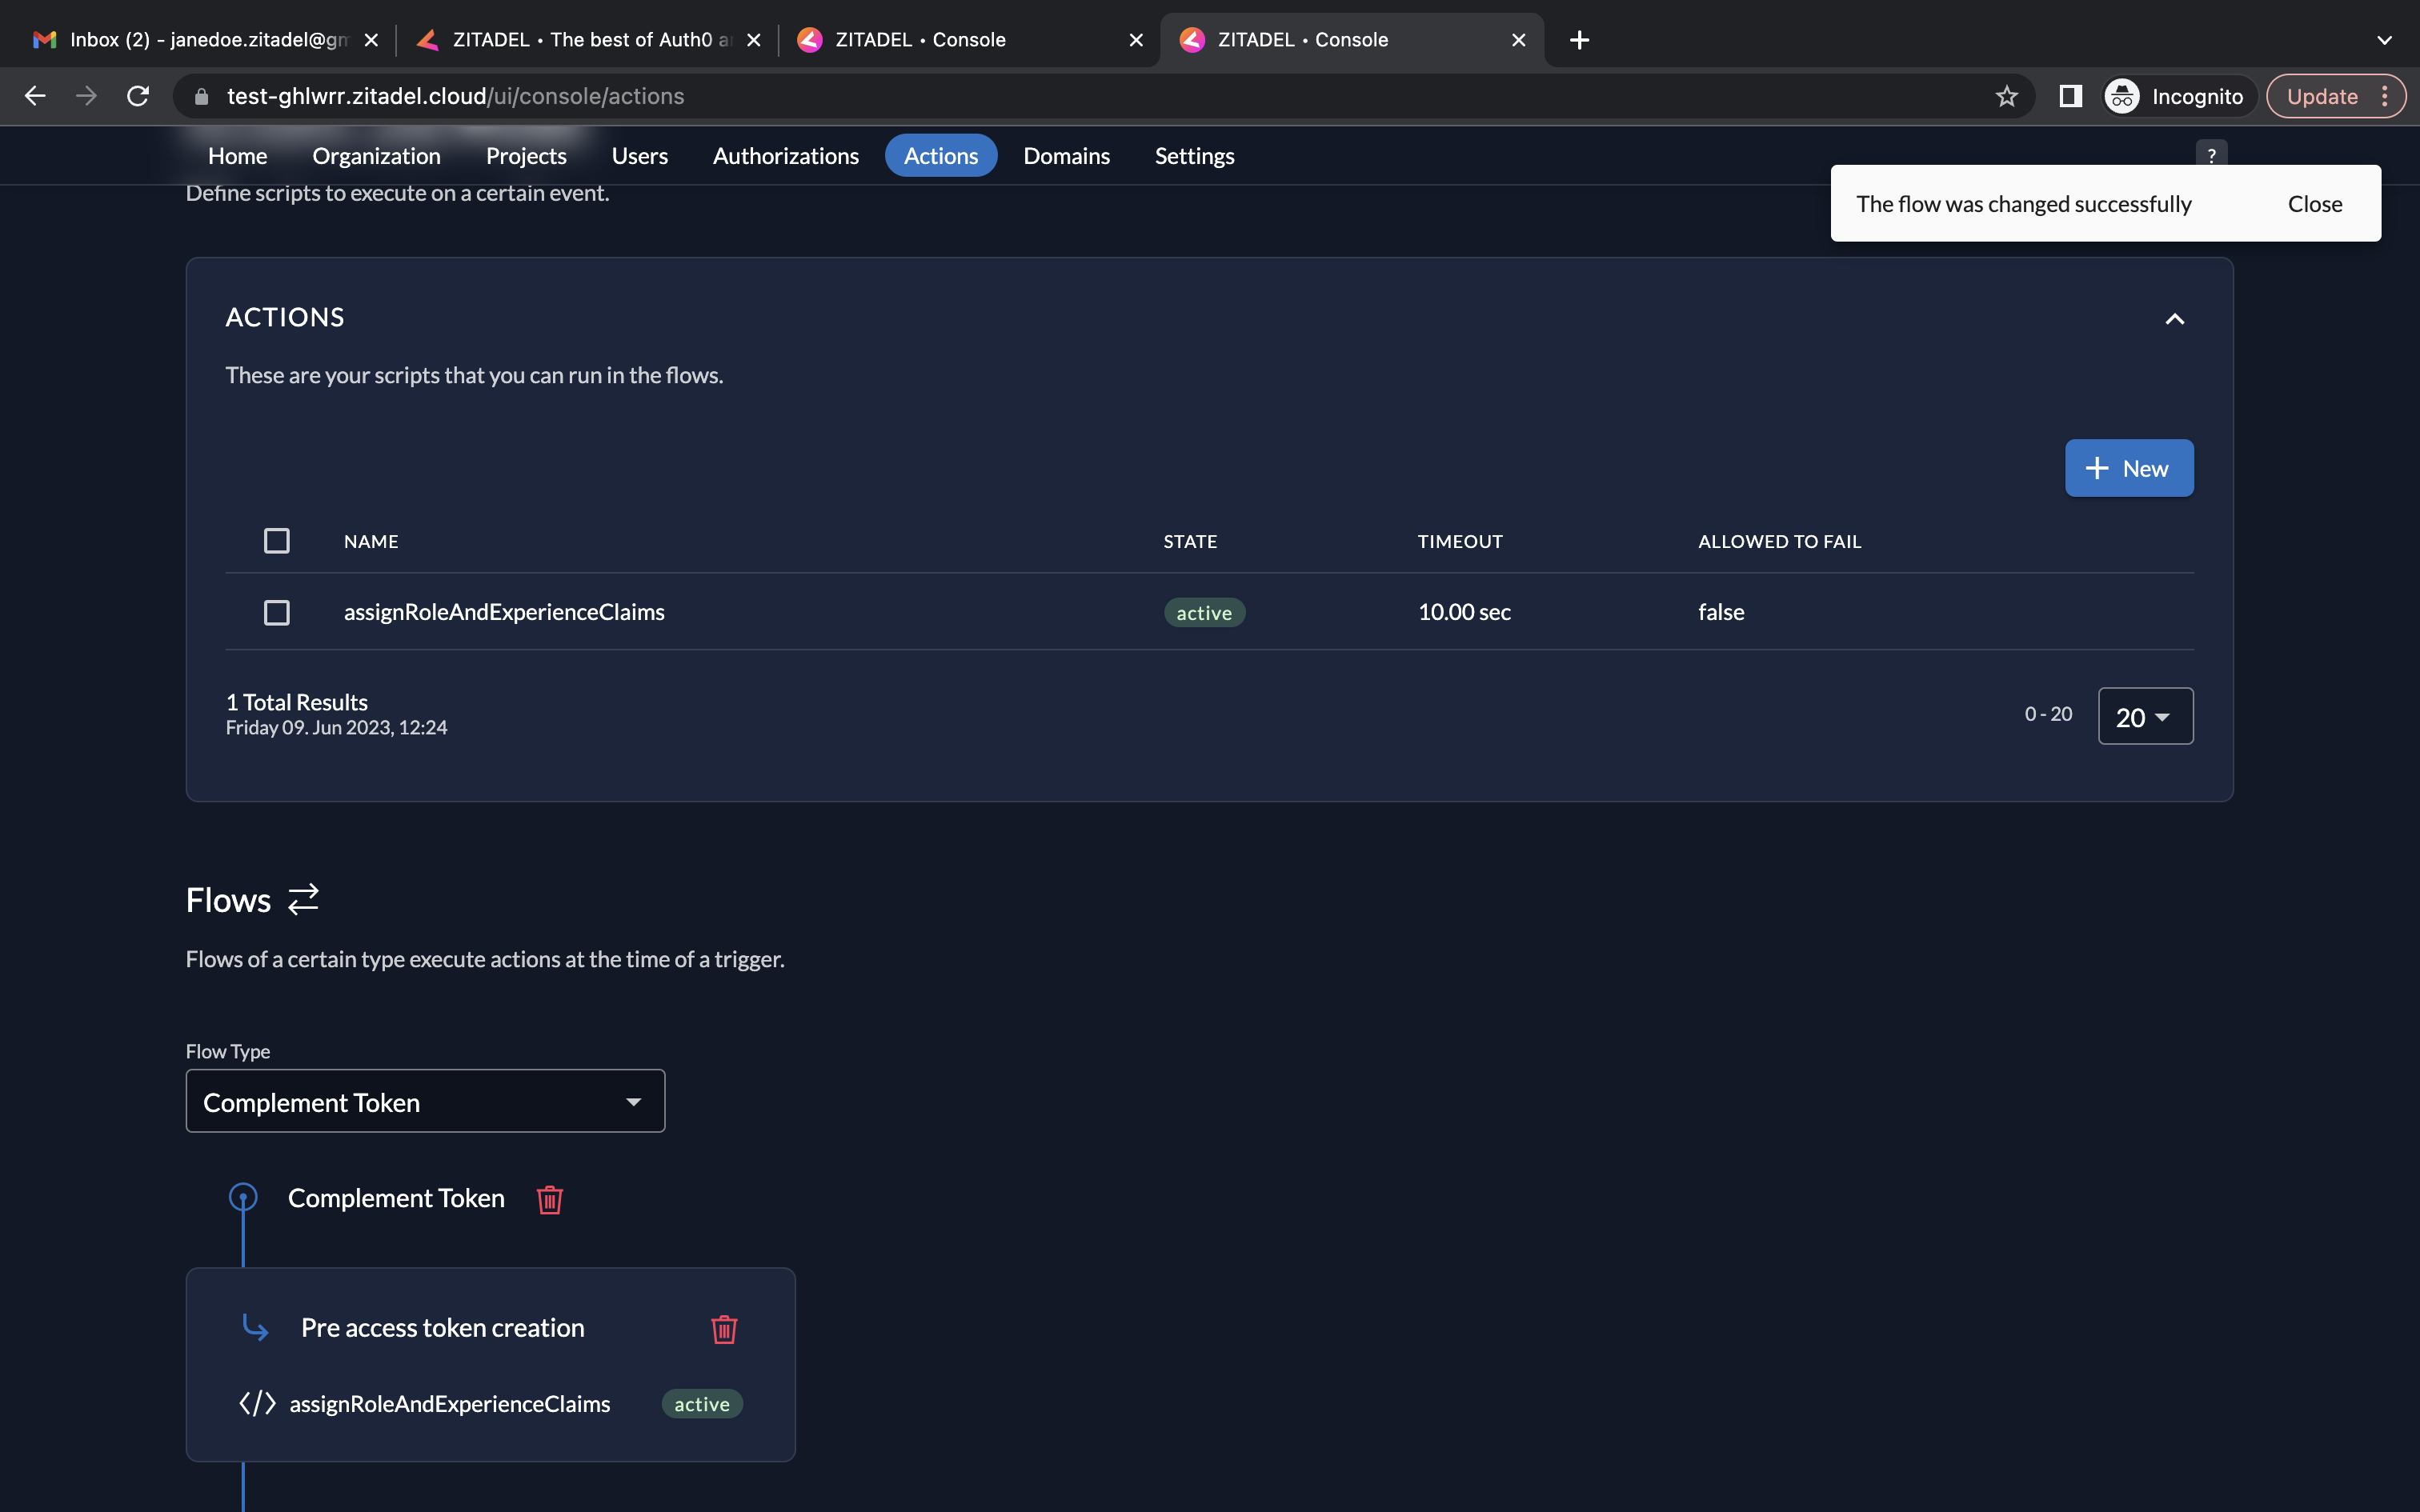Open the Flow Type Complement Token dropdown

tap(425, 1101)
